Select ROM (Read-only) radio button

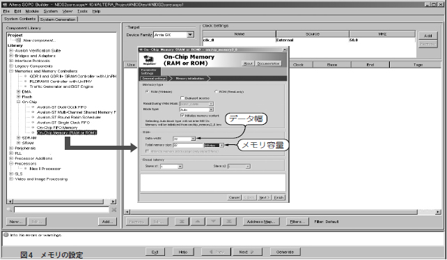click(x=216, y=91)
